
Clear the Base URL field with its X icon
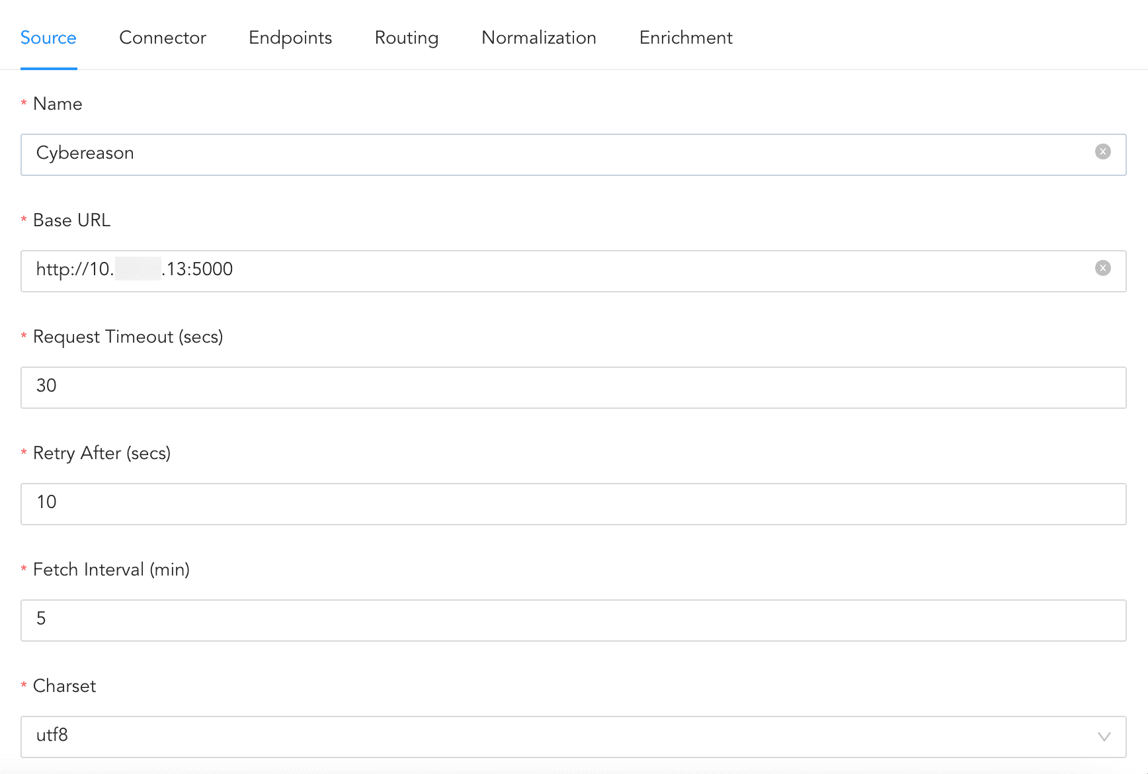pos(1102,269)
